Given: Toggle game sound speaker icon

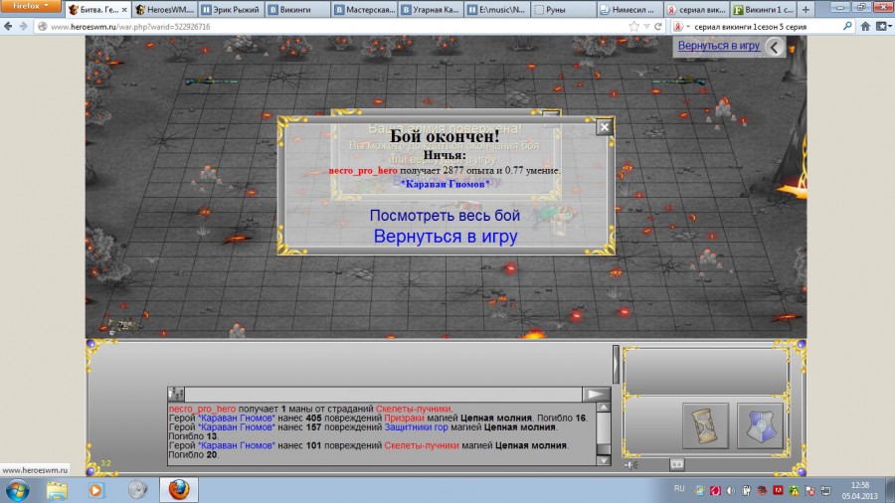Looking at the screenshot, I should point(631,465).
